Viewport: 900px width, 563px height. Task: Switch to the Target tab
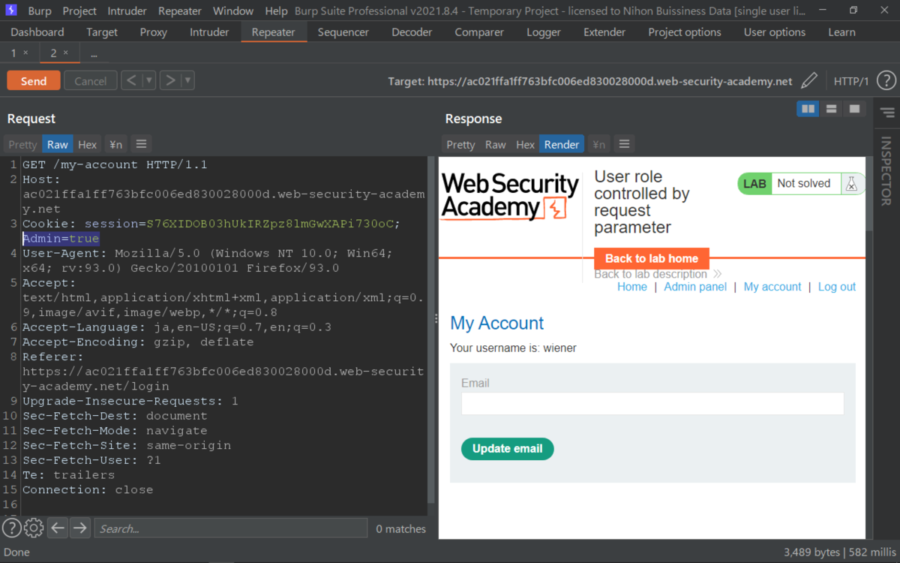tap(102, 32)
